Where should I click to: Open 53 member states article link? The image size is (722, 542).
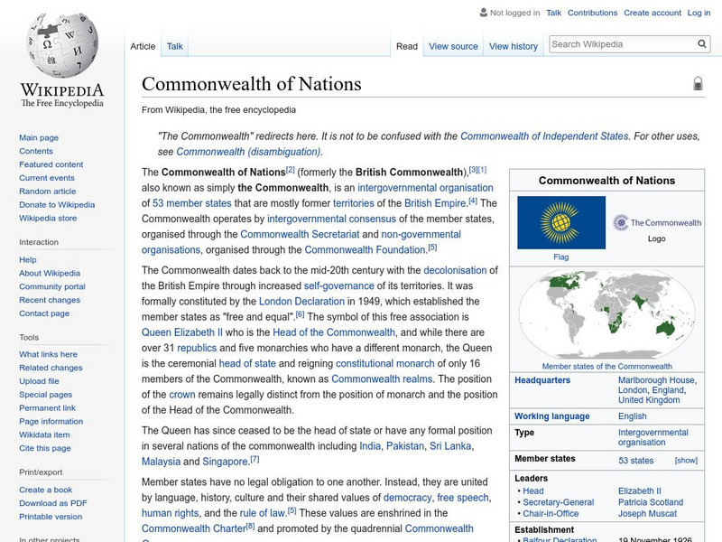(x=191, y=203)
